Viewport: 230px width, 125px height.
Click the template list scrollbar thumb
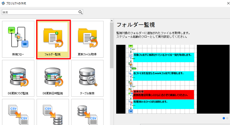112,45
